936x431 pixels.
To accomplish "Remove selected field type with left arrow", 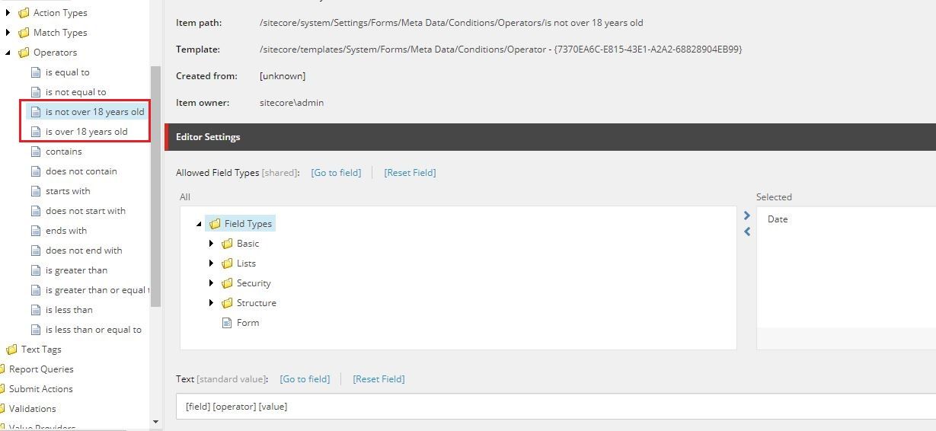I will click(747, 231).
